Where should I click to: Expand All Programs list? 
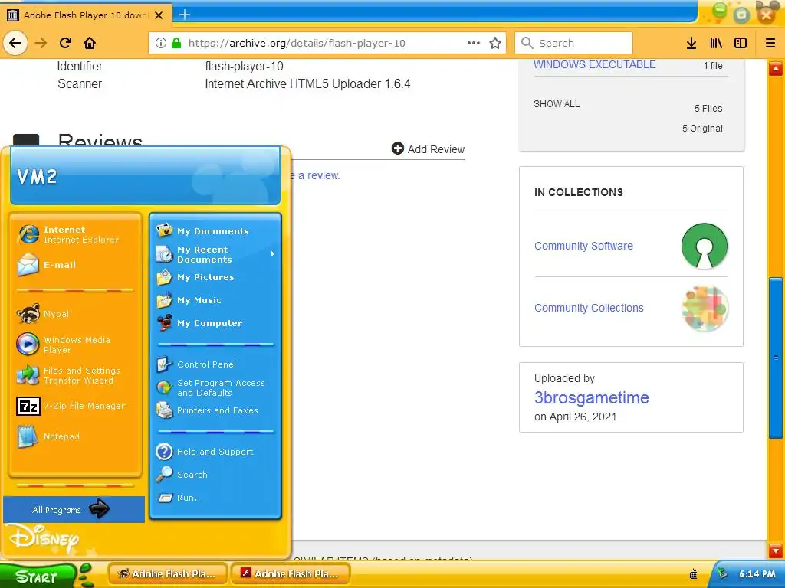(74, 509)
